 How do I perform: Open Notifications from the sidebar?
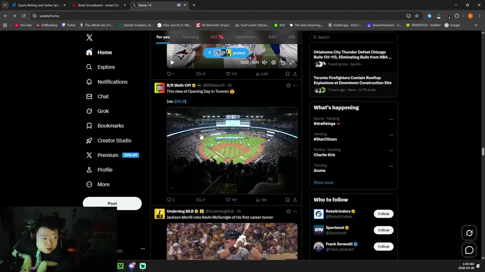click(107, 82)
